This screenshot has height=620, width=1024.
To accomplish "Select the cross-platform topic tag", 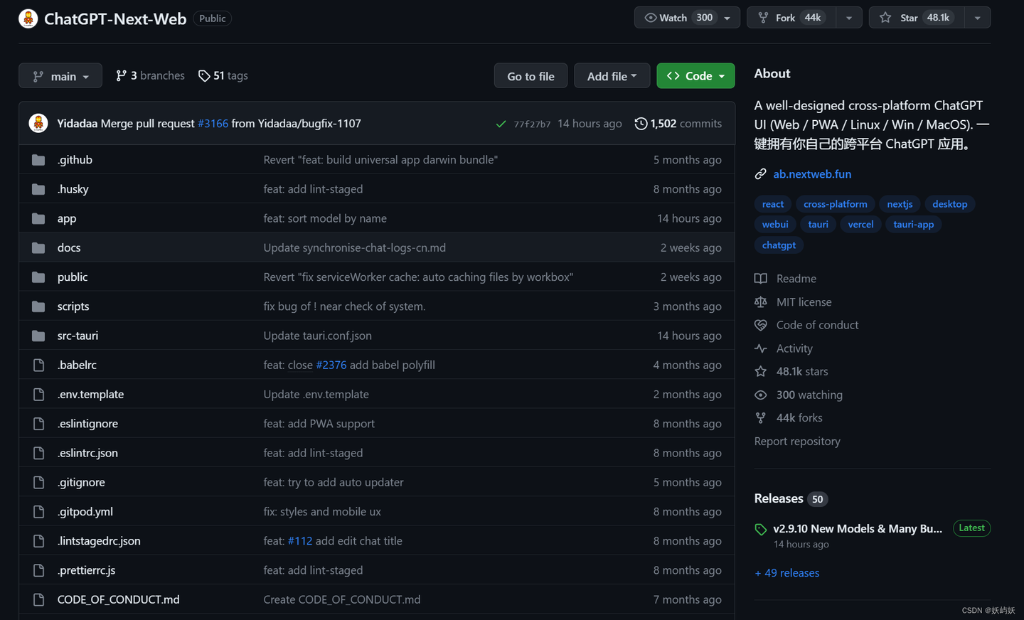I will [836, 204].
